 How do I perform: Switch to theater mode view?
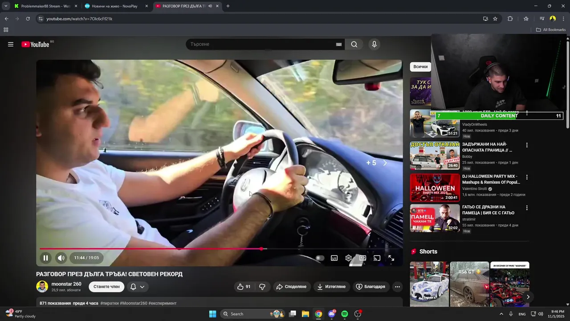pos(363,258)
